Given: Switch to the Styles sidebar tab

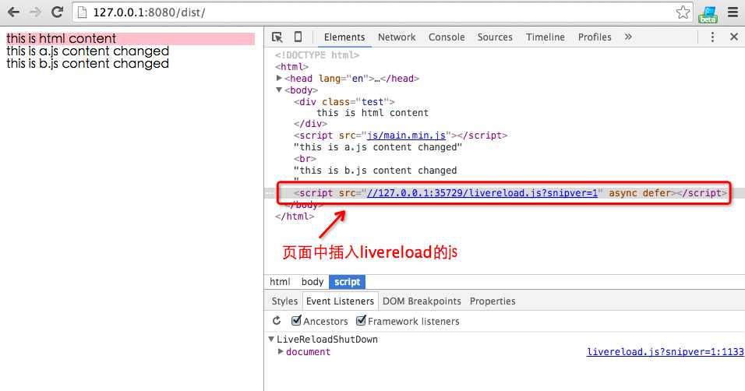Looking at the screenshot, I should [x=284, y=301].
